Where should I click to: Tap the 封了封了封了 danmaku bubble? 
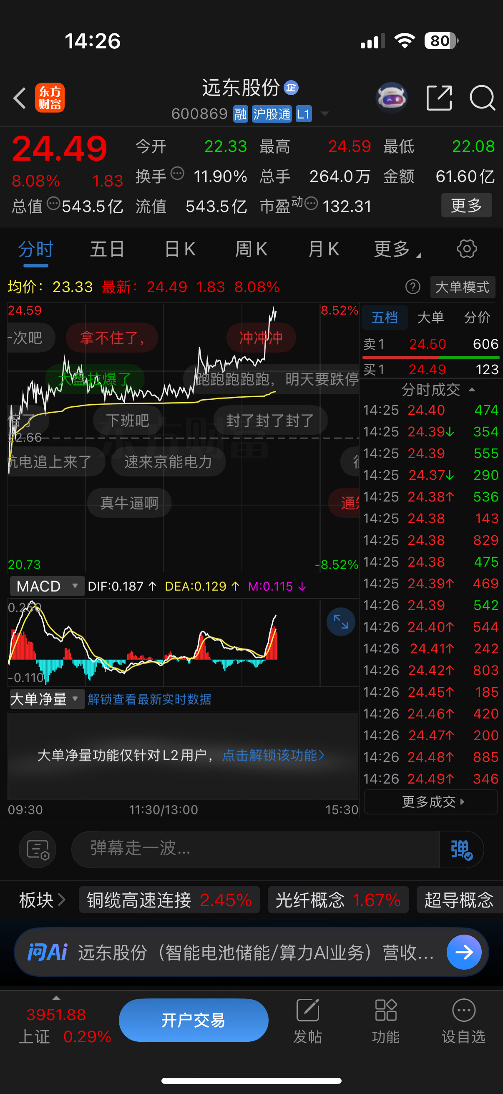pos(270,420)
